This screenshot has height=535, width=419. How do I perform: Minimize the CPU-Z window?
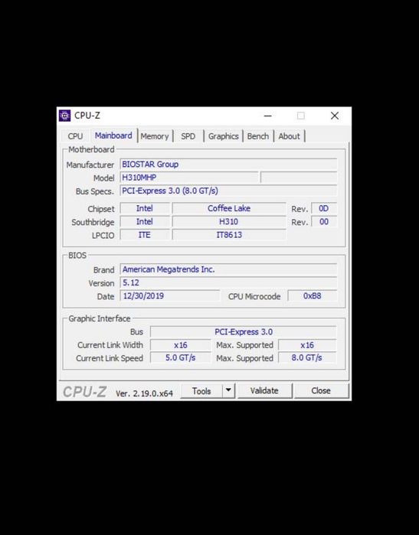click(268, 116)
